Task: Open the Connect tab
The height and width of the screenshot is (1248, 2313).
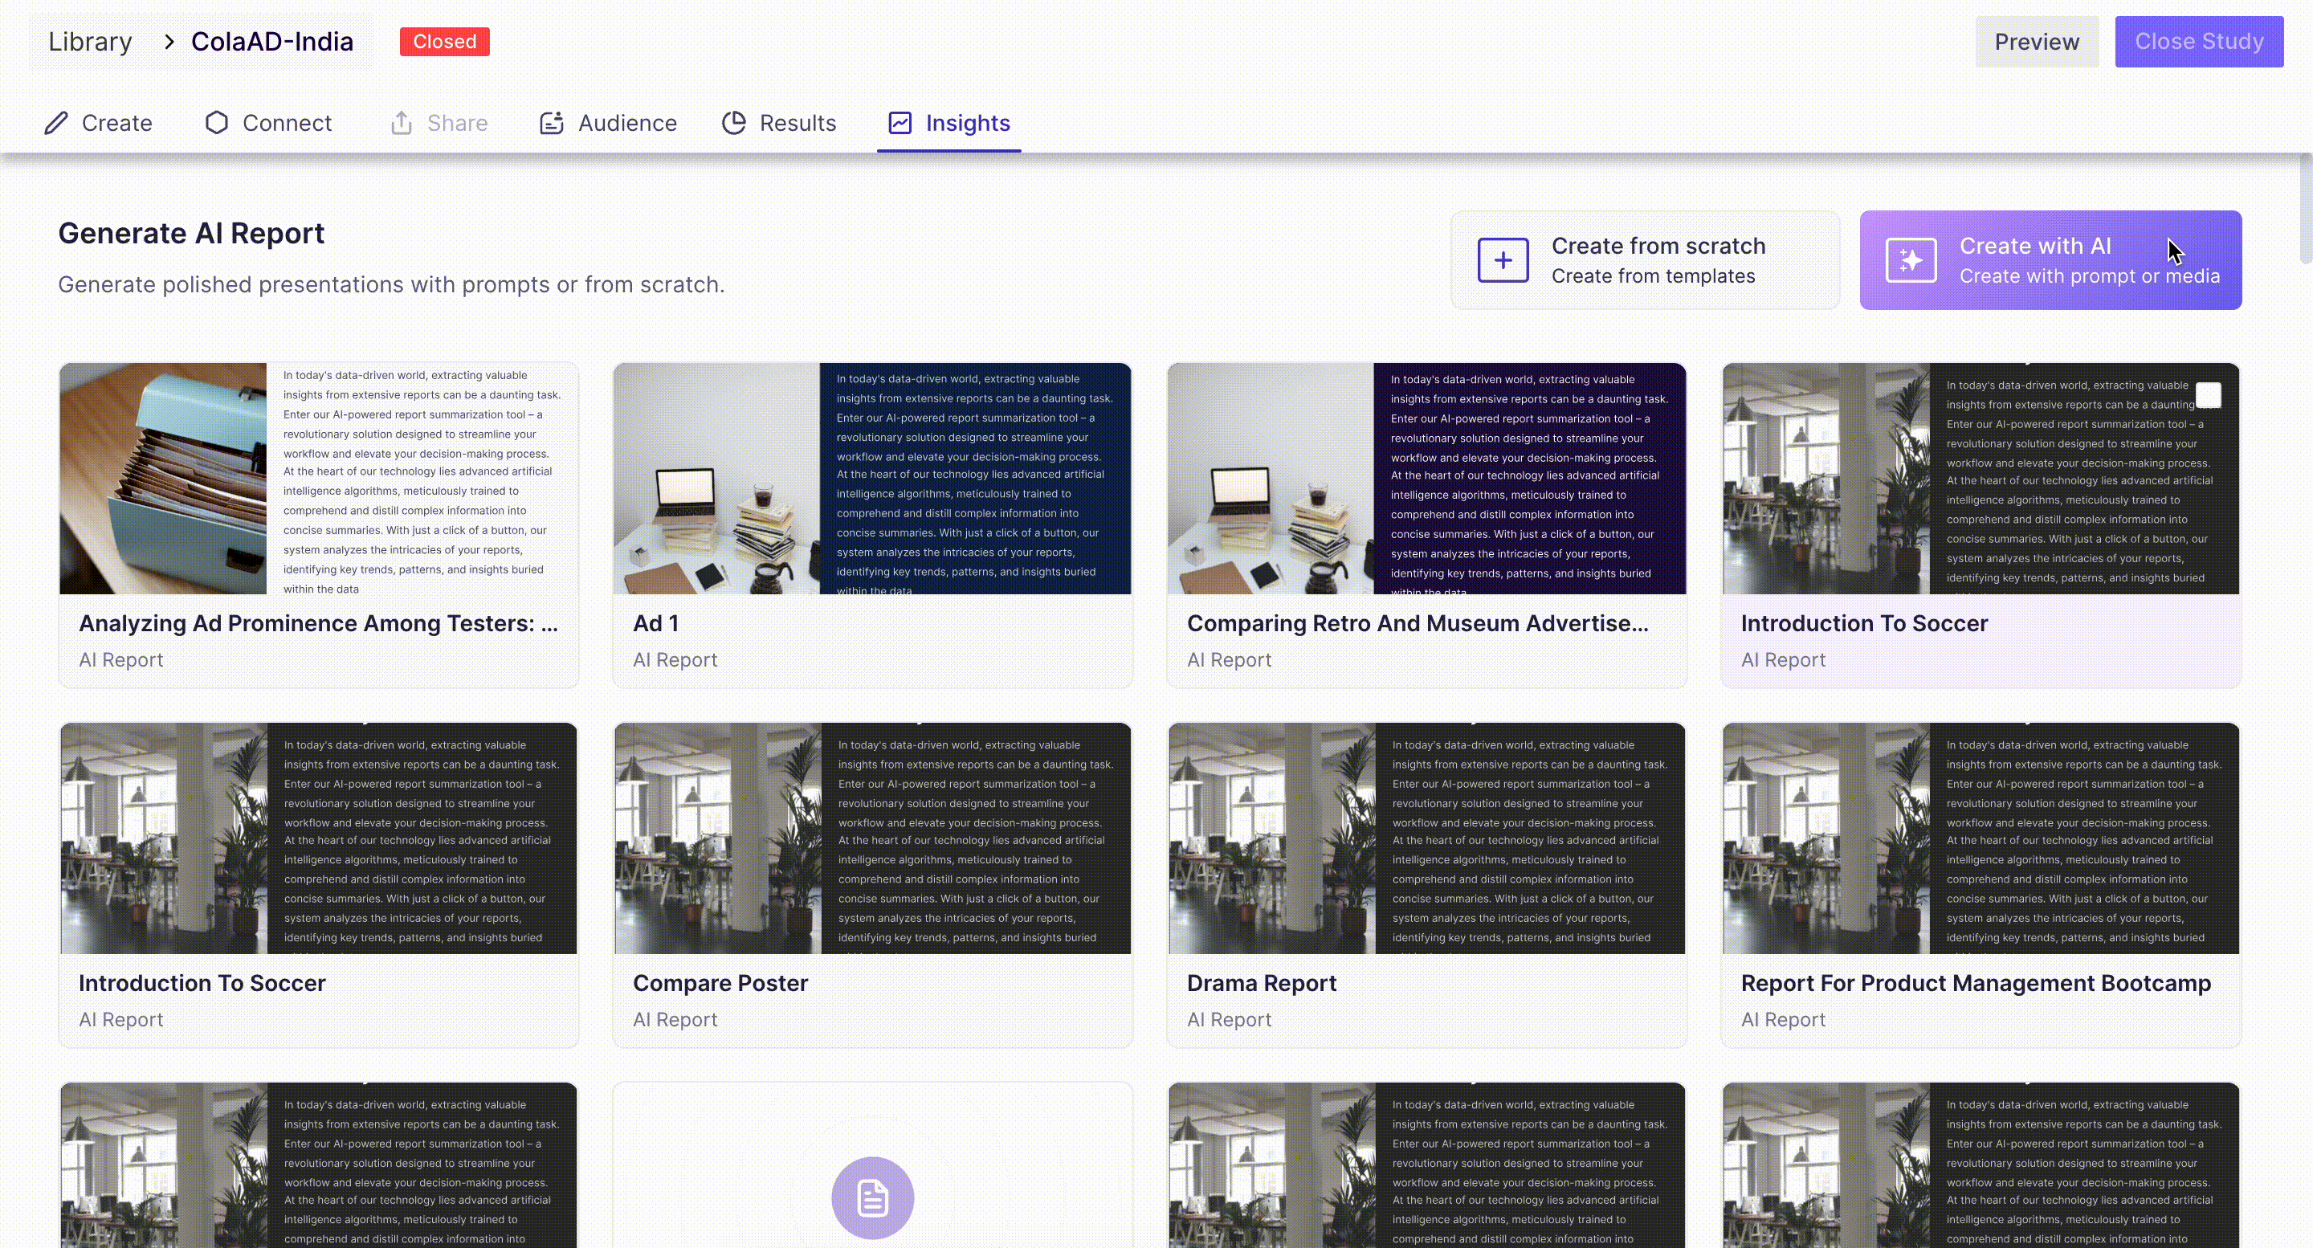Action: (268, 123)
